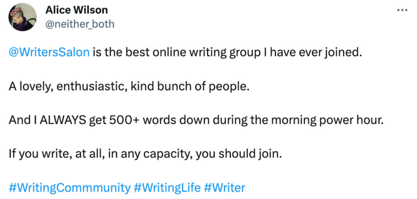Follow the #WritingLife hashtag link

pos(167,187)
